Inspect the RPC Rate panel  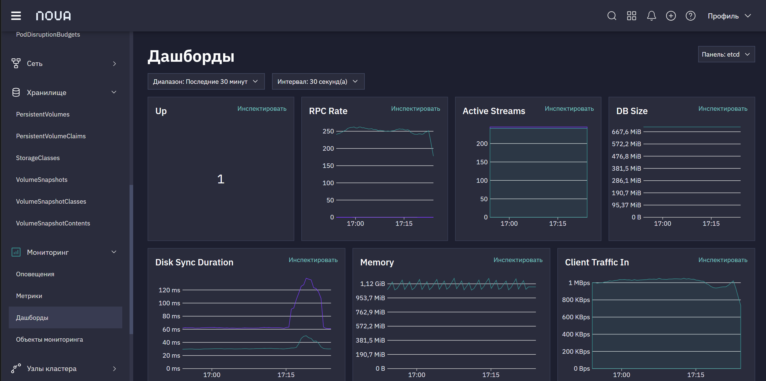(x=416, y=109)
